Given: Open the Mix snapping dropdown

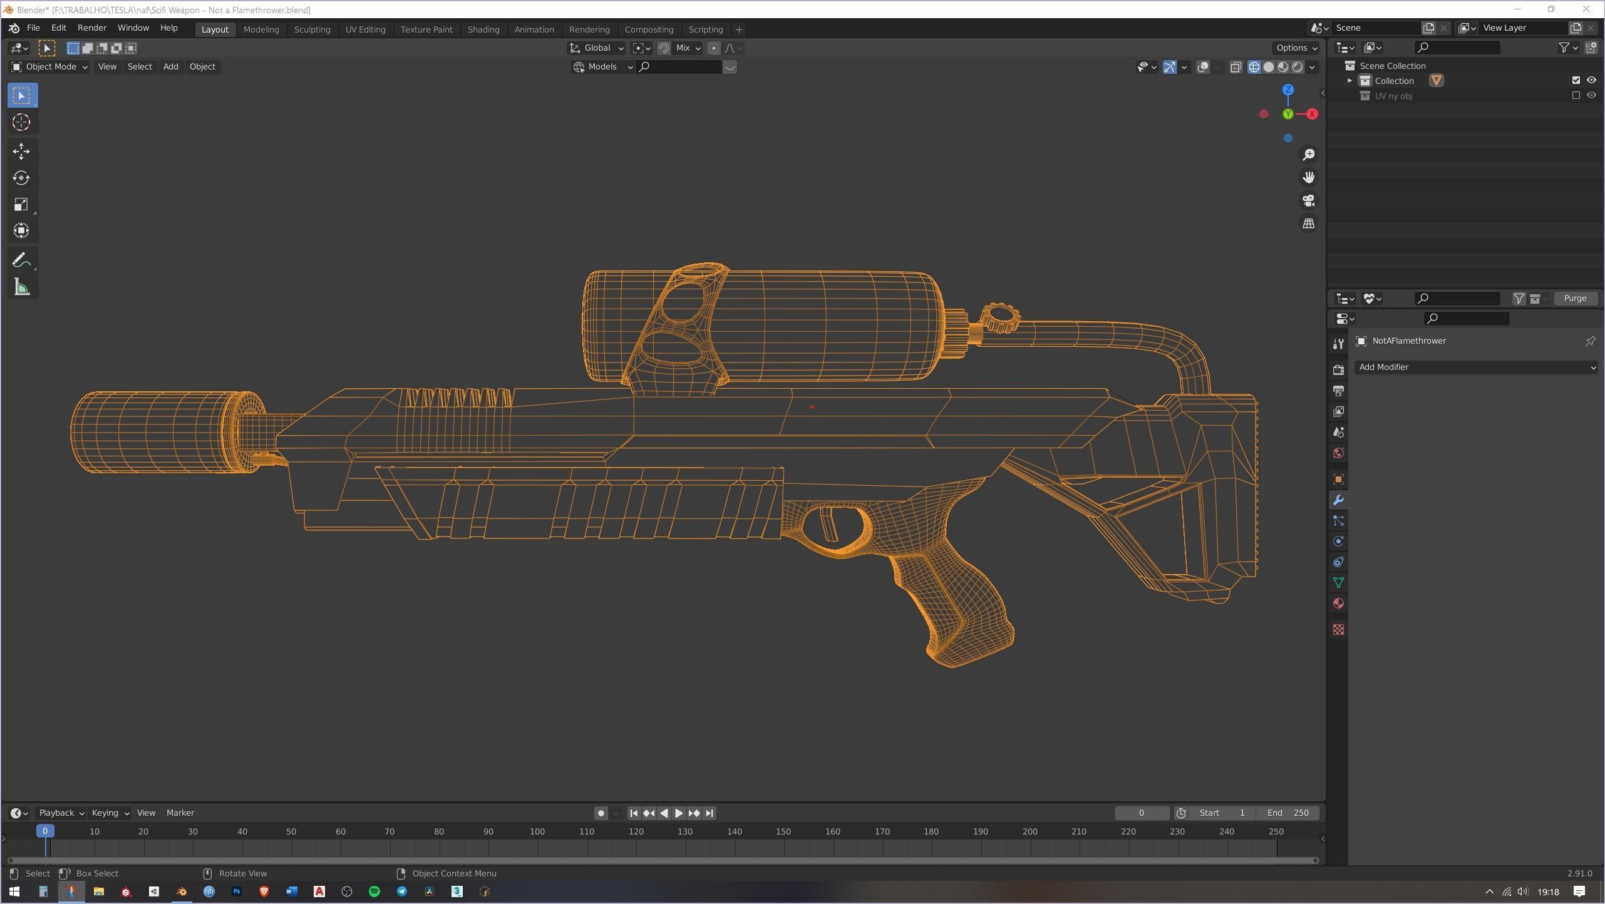Looking at the screenshot, I should [688, 48].
